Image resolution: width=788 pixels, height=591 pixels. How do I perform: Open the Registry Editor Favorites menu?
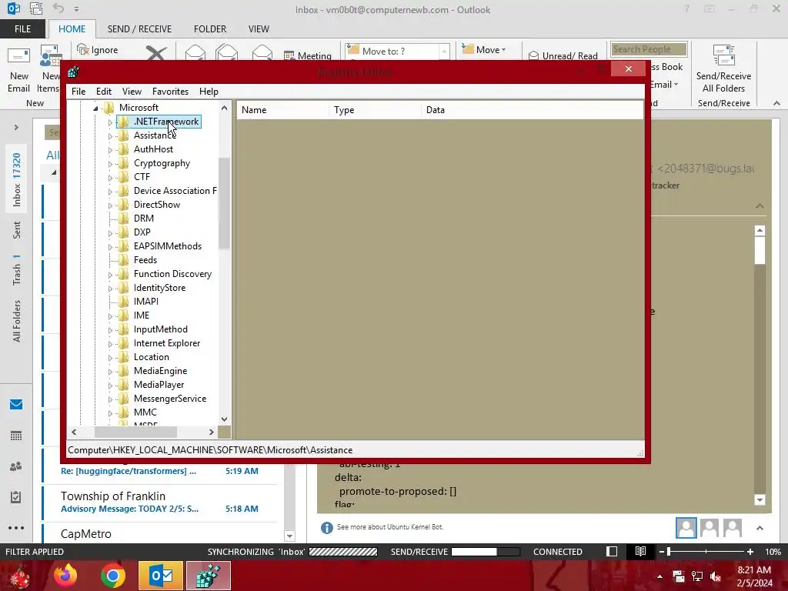pyautogui.click(x=170, y=92)
